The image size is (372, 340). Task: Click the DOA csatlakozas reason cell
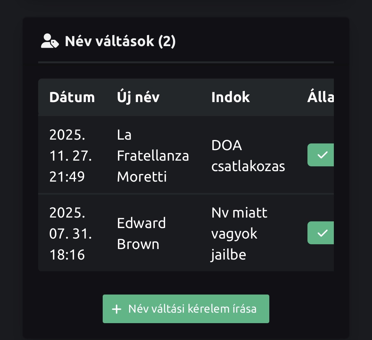pyautogui.click(x=248, y=156)
